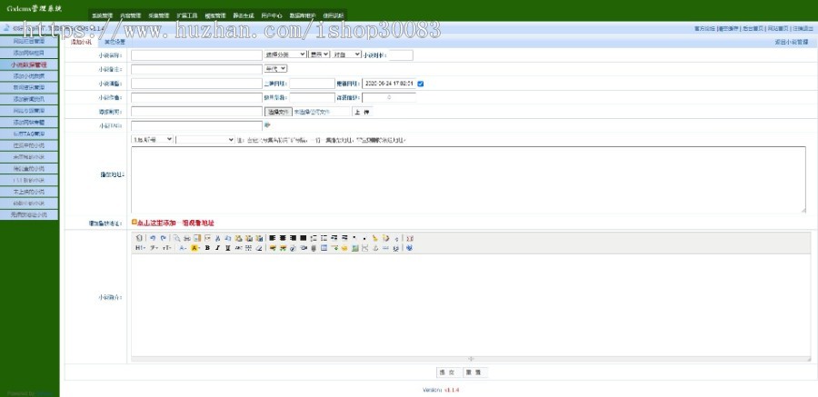Screen dimensions: 818x397
Task: Click the first icon in editor toolbar
Action: pos(139,237)
